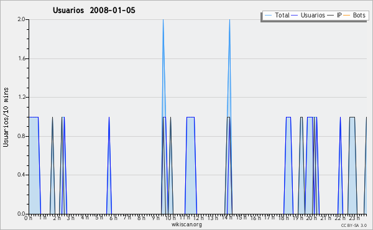
Task: Select the 'Bots' legend entry
Action: 359,15
